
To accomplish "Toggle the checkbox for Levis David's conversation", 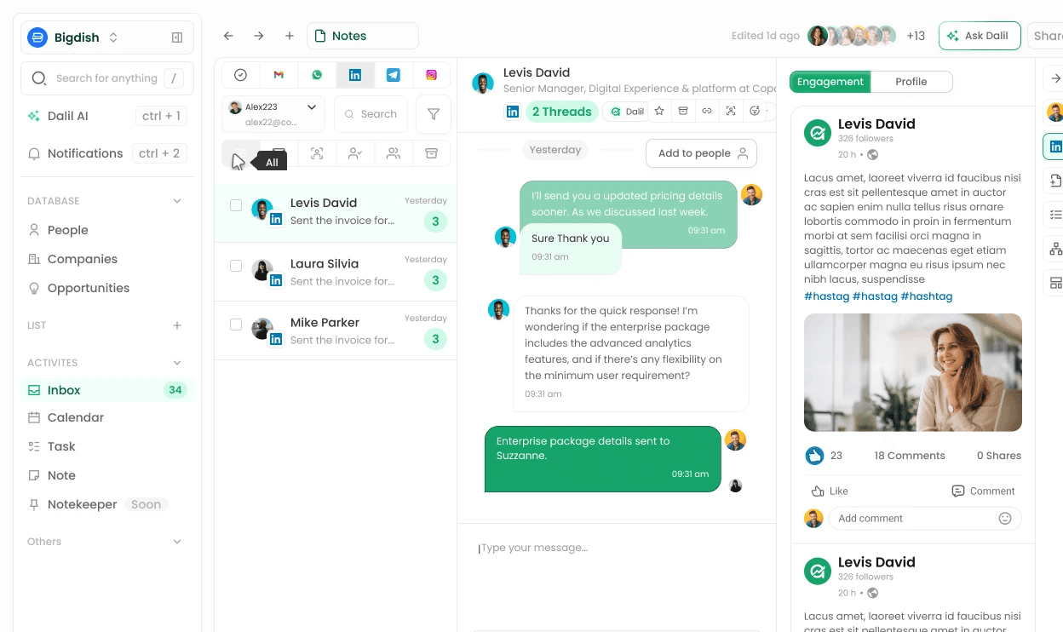I will (x=236, y=204).
